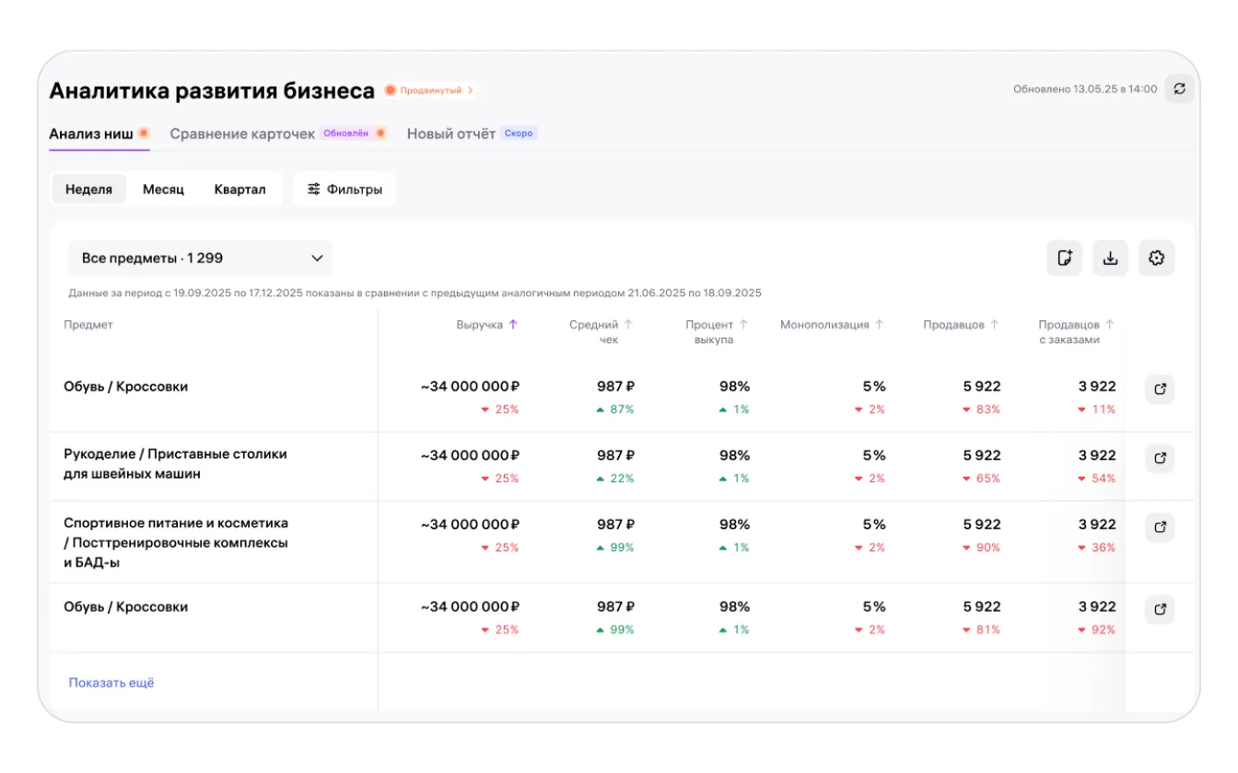The image size is (1238, 773).
Task: Expand the Все предметы dropdown
Action: (x=200, y=259)
